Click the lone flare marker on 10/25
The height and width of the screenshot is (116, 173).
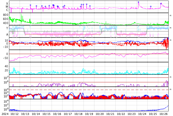[x=151, y=7]
